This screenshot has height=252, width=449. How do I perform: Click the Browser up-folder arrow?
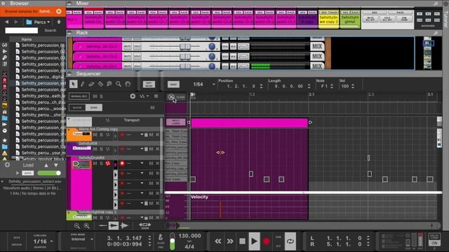coord(59,22)
